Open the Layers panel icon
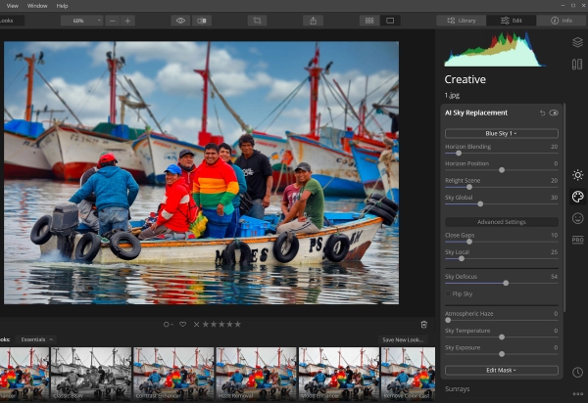The height and width of the screenshot is (403, 588). click(x=577, y=42)
